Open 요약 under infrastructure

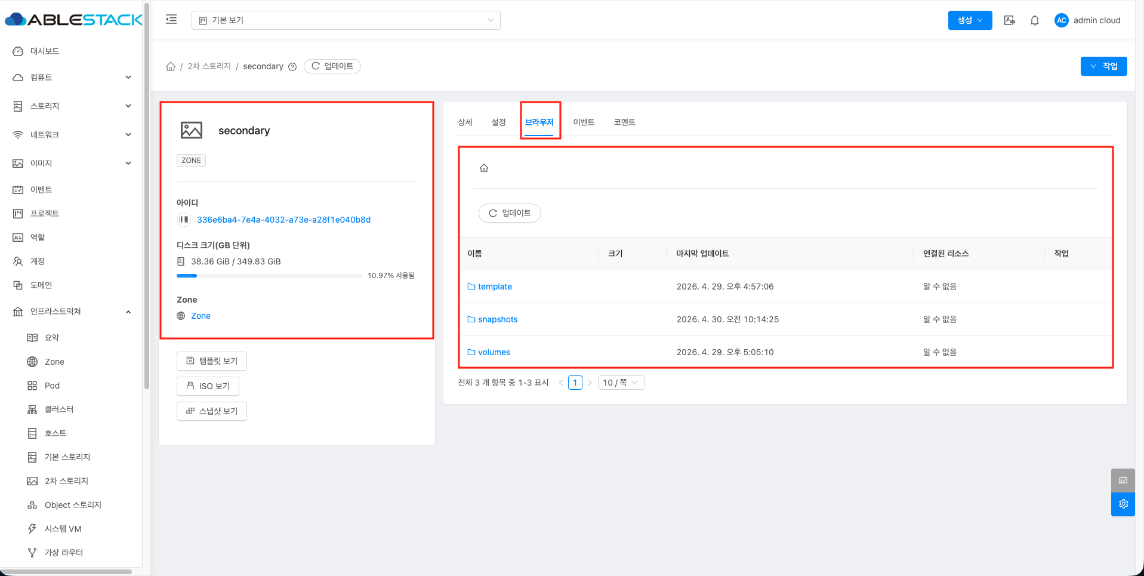(x=52, y=338)
